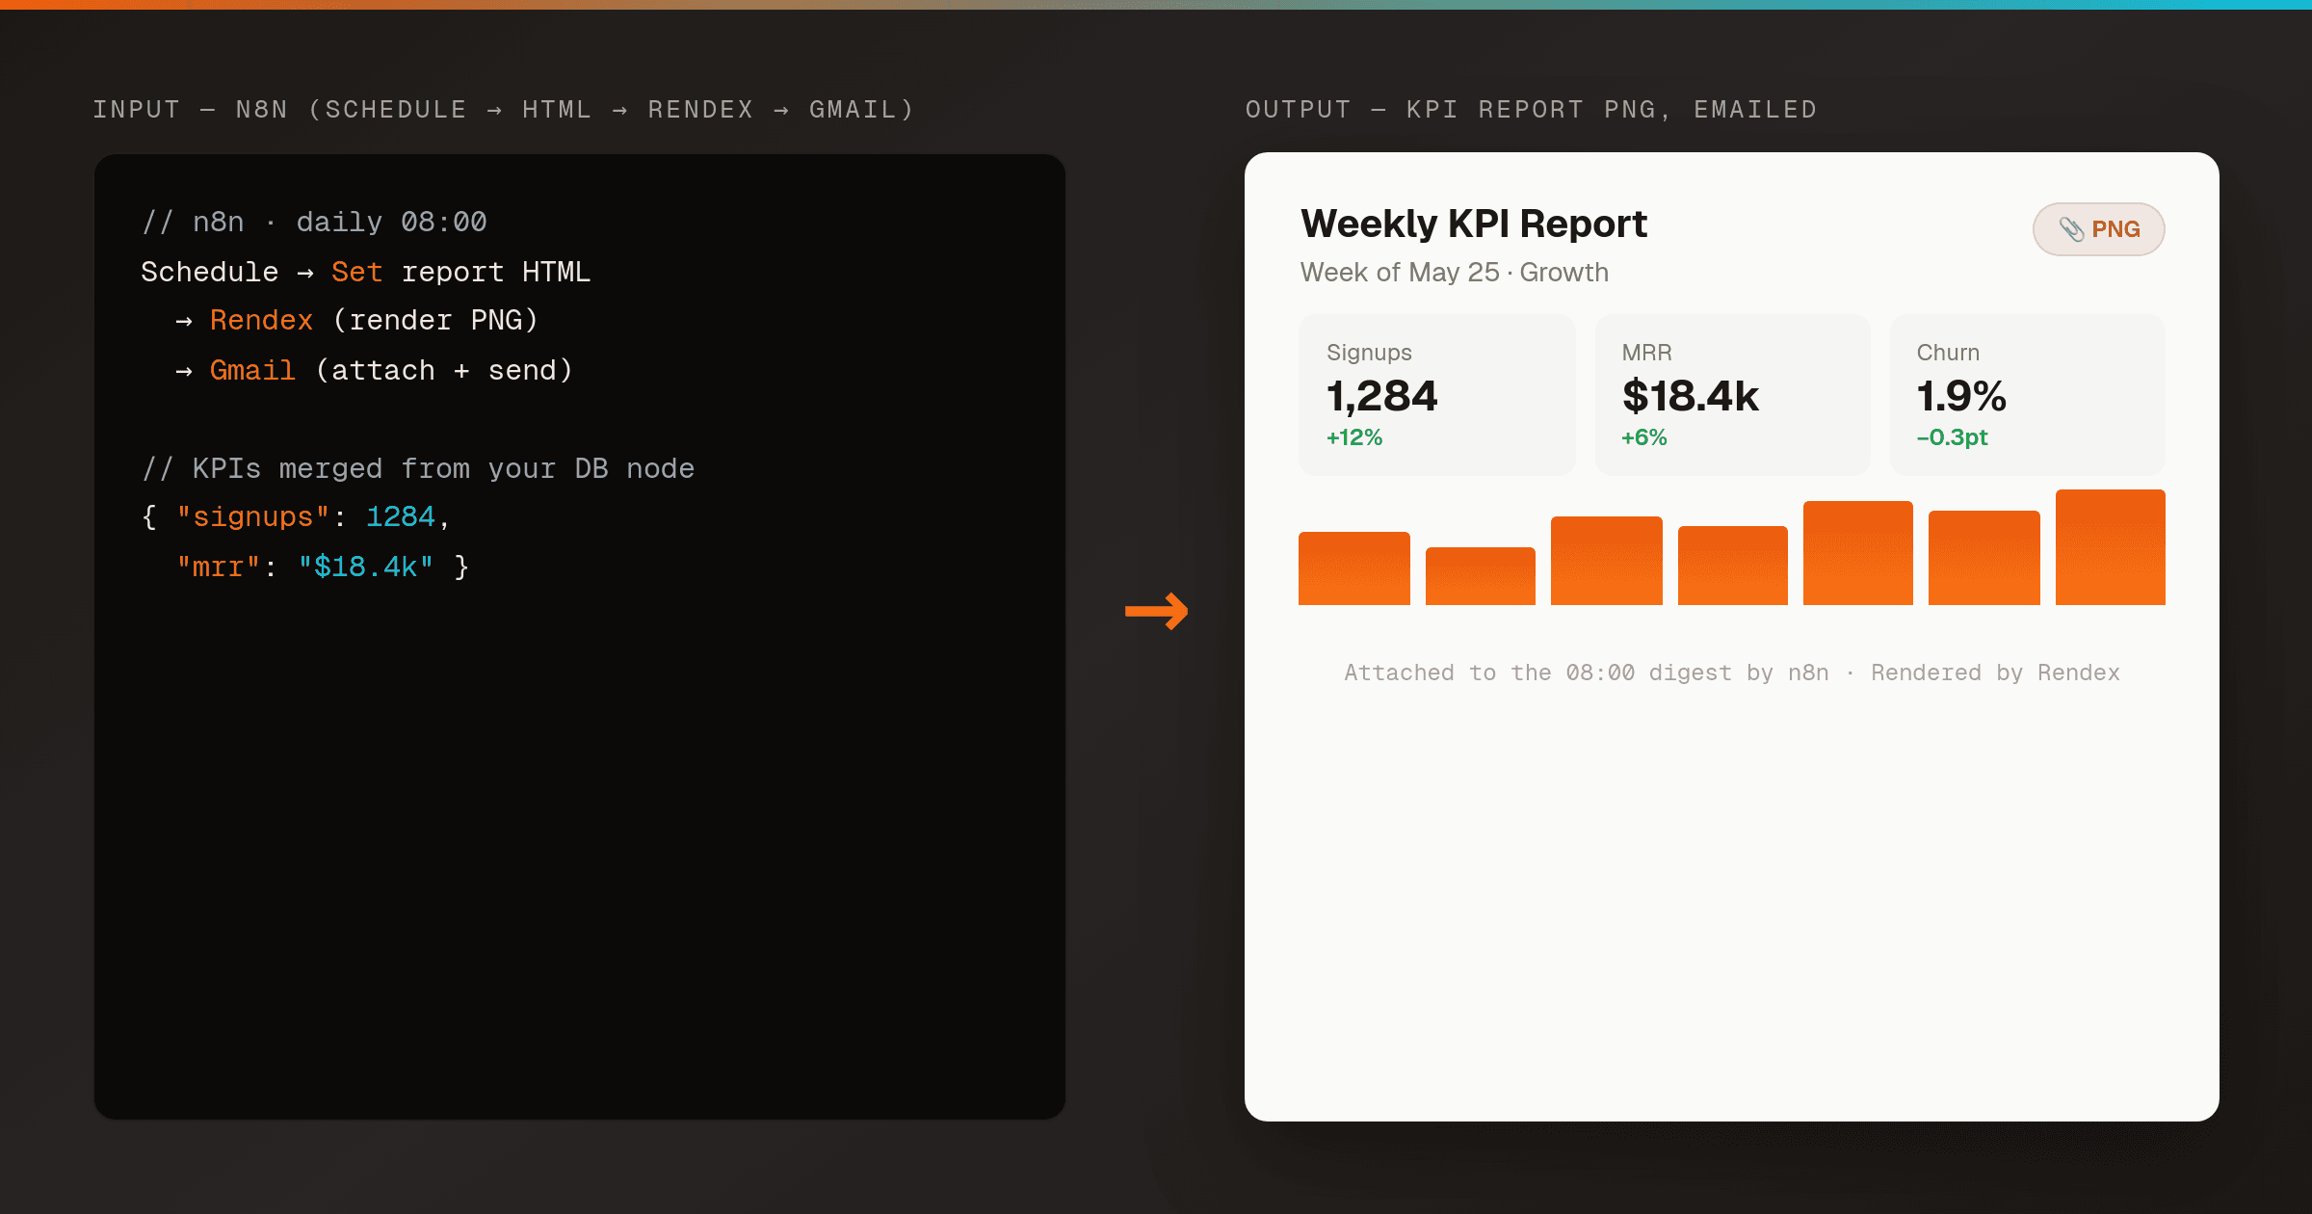The image size is (2312, 1214).
Task: Click the 'OUTPUT — KPI REPORT PNG, EMAILED' heading
Action: point(1532,110)
